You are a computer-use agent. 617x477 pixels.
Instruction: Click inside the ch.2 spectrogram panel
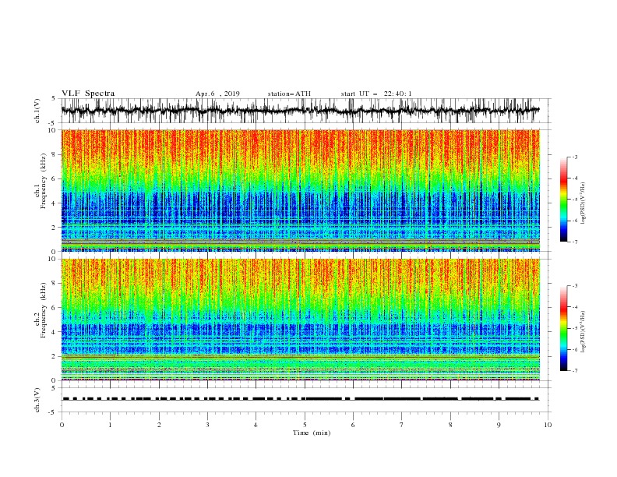(x=301, y=320)
